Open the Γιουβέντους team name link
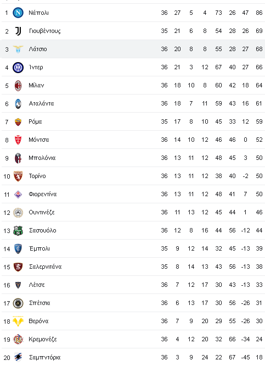The image size is (265, 366). 45,31
